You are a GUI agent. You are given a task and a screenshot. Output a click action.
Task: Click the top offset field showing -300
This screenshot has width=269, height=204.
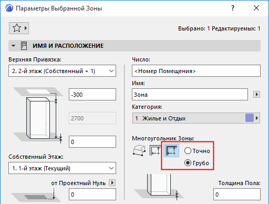(x=92, y=95)
